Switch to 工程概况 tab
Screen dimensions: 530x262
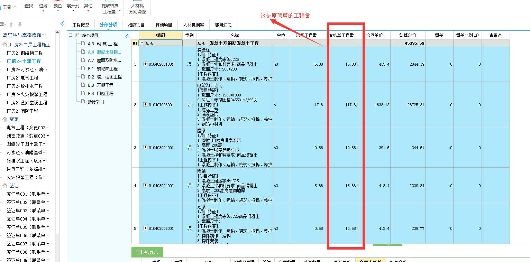pyautogui.click(x=81, y=25)
